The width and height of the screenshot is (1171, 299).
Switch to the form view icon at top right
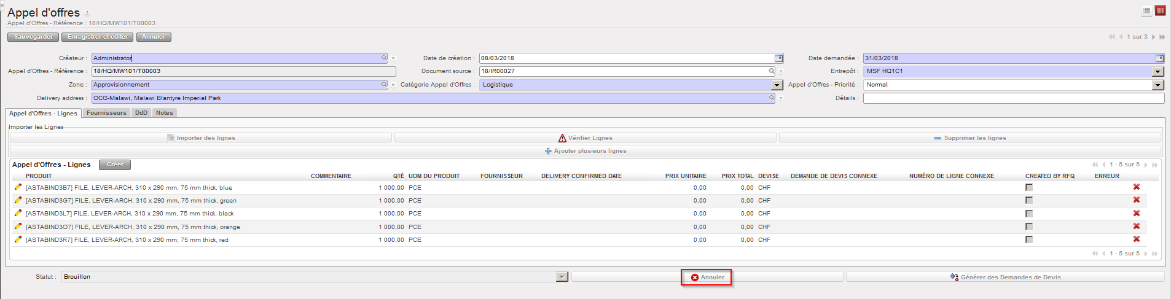[x=1160, y=10]
